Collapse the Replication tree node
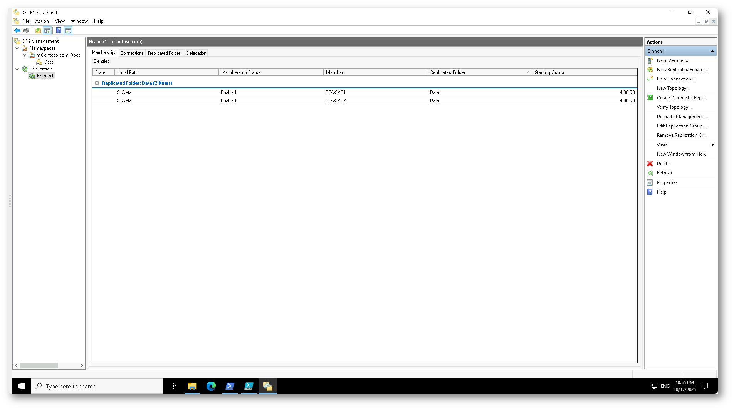The height and width of the screenshot is (410, 734). pos(17,69)
